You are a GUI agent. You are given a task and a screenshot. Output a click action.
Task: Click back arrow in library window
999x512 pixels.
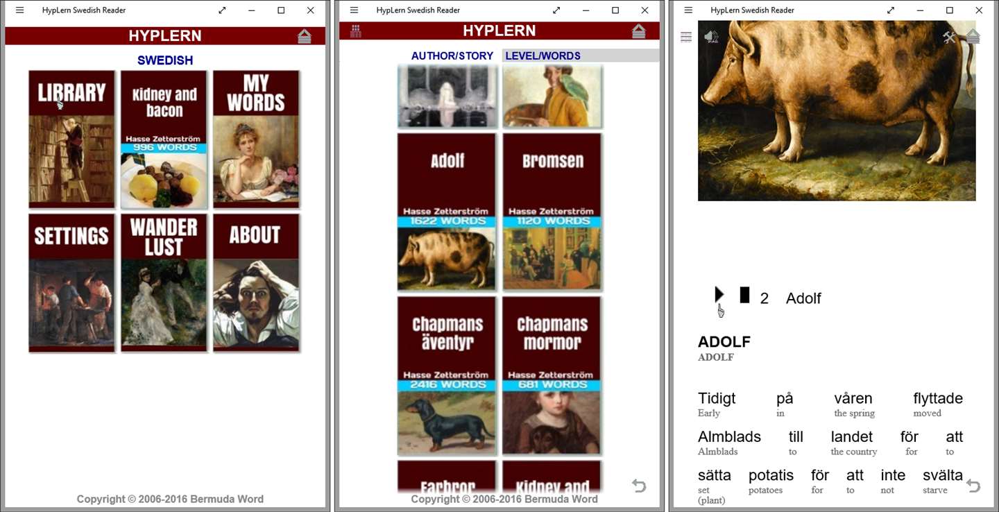(639, 486)
